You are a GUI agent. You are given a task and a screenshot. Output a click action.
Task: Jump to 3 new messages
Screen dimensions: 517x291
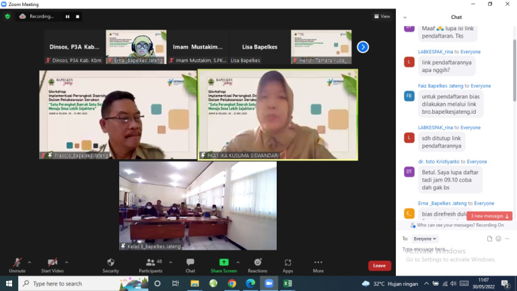[x=489, y=216]
